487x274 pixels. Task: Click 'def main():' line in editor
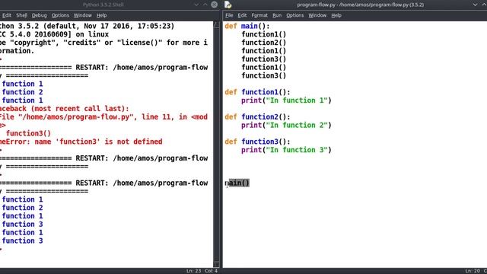[x=247, y=26]
